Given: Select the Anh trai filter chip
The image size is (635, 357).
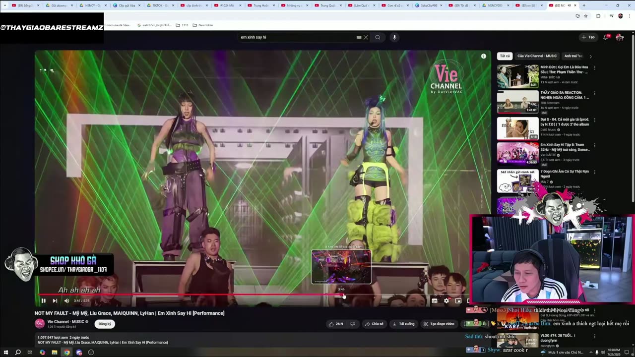Looking at the screenshot, I should point(573,56).
